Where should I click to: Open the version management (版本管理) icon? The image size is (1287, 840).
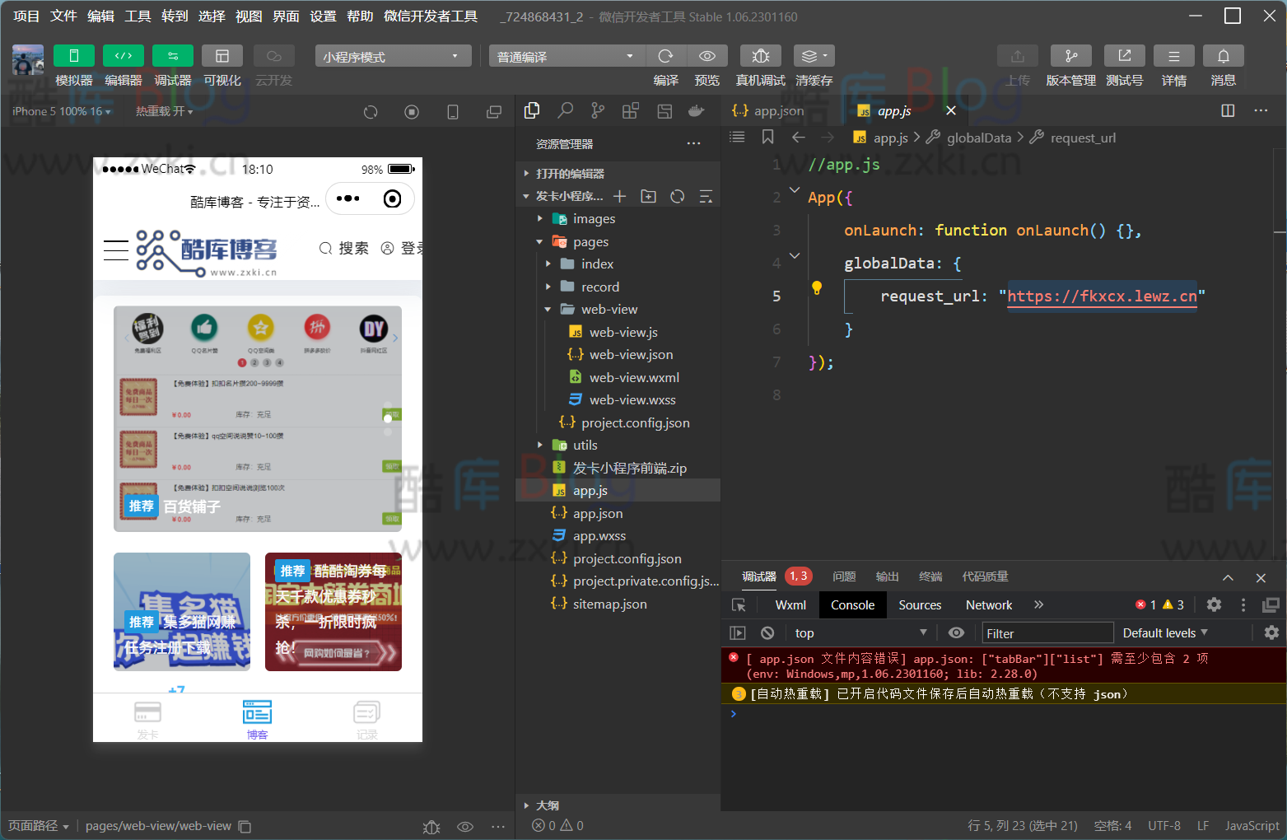1070,56
